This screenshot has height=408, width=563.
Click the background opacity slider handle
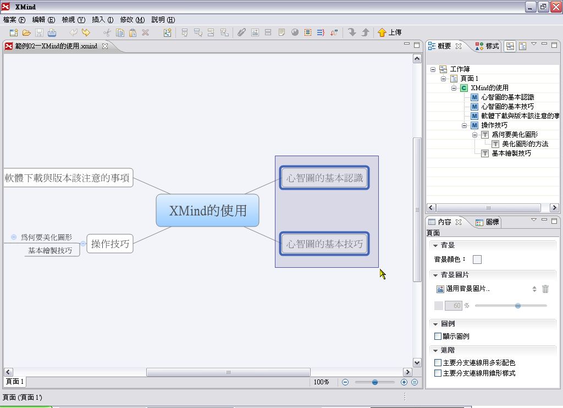click(518, 306)
